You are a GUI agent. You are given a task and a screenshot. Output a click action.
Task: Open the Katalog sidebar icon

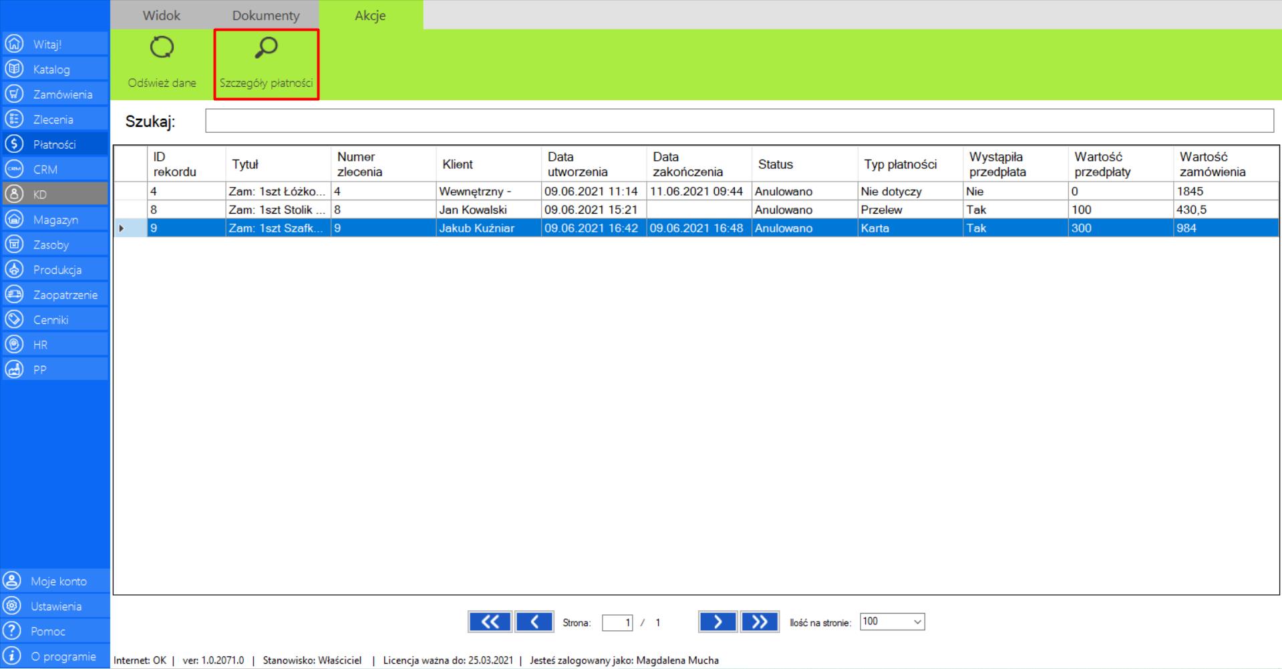pos(14,69)
